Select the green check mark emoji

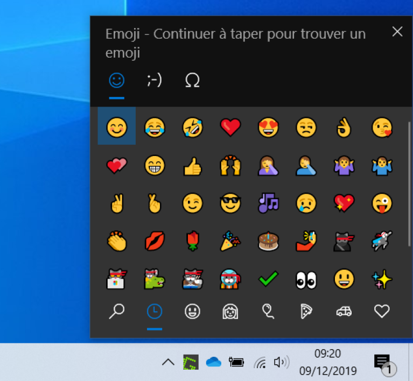pyautogui.click(x=268, y=279)
